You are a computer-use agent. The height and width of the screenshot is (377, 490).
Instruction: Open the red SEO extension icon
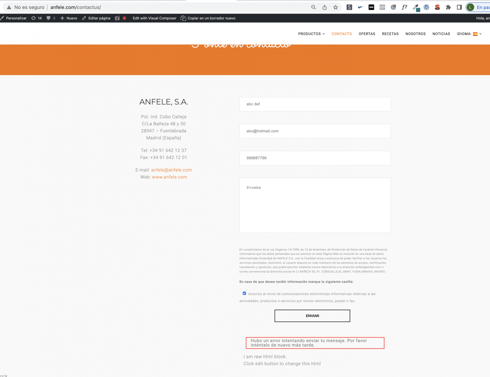[437, 7]
